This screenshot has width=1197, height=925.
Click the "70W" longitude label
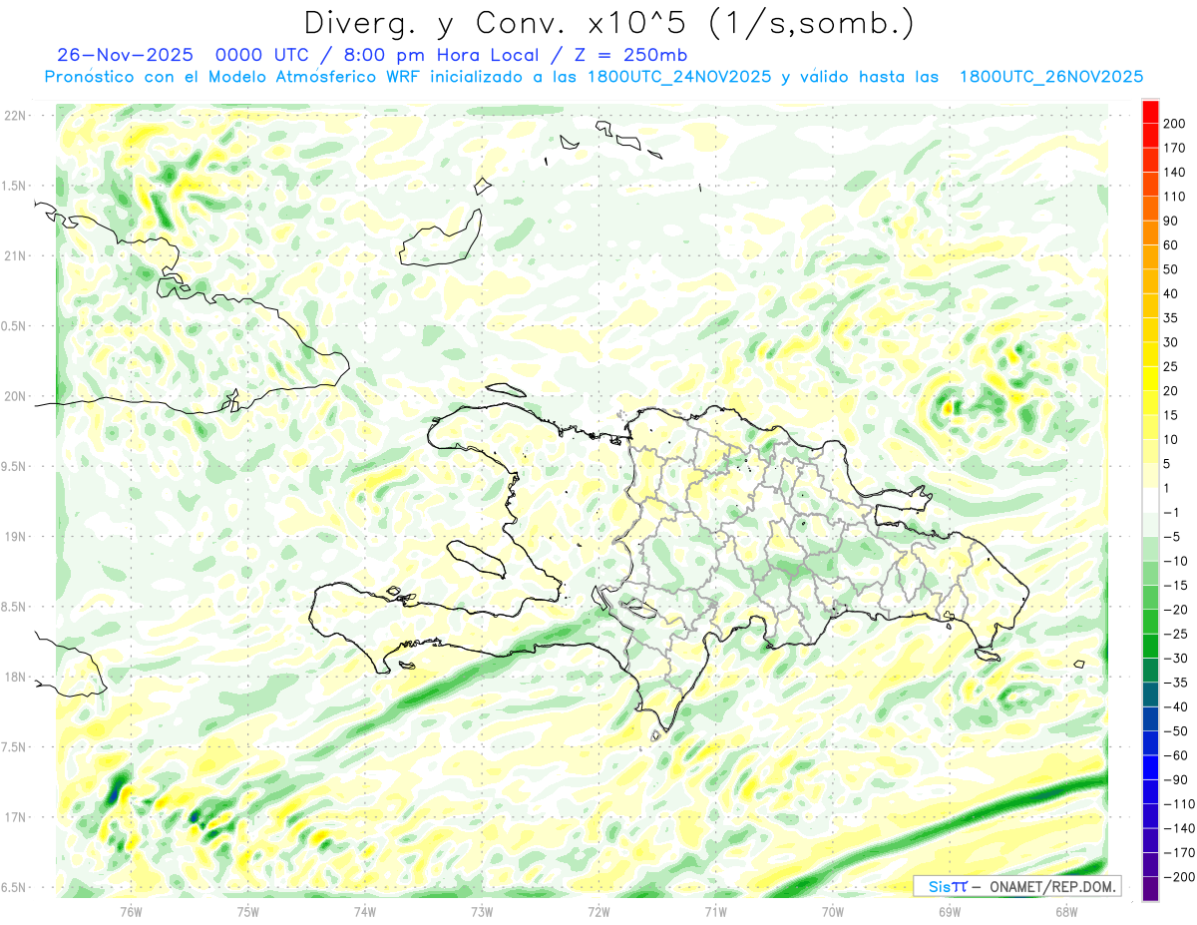[x=832, y=911]
